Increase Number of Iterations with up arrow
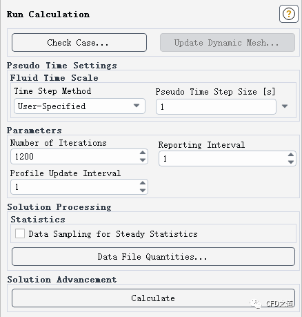302x317 pixels. (143, 153)
